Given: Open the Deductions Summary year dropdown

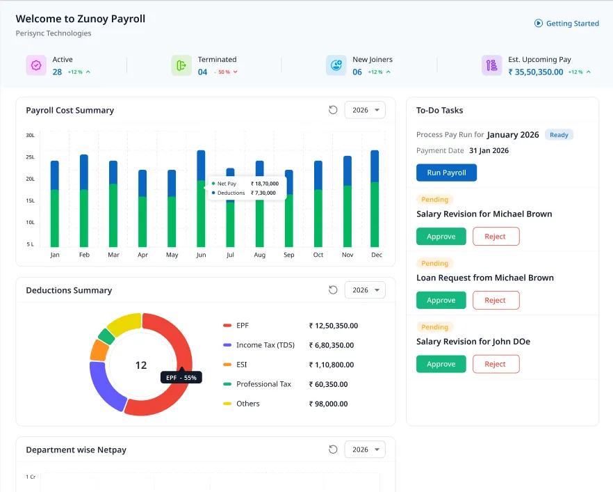Looking at the screenshot, I should point(365,290).
